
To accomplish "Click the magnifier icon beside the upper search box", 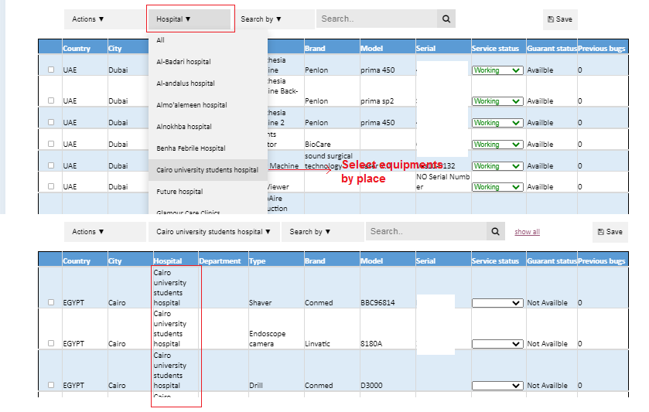I will 446,19.
